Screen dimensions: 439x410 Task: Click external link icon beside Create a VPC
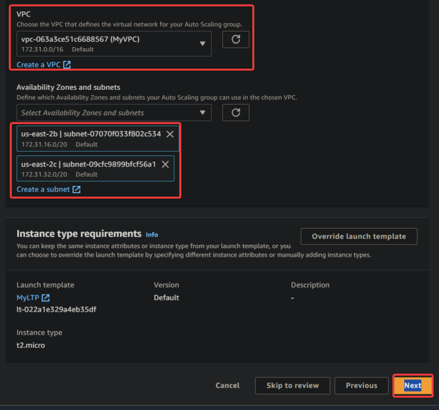(67, 65)
